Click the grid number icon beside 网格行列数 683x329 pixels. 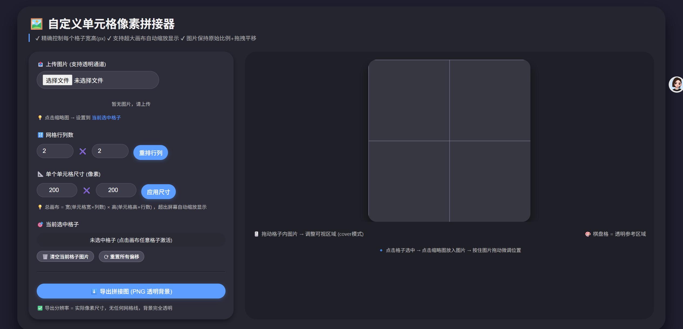click(41, 135)
